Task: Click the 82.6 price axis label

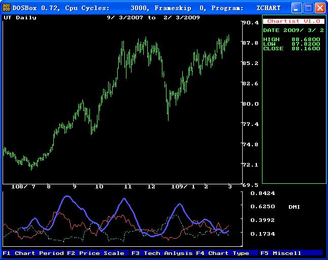Action: point(251,84)
